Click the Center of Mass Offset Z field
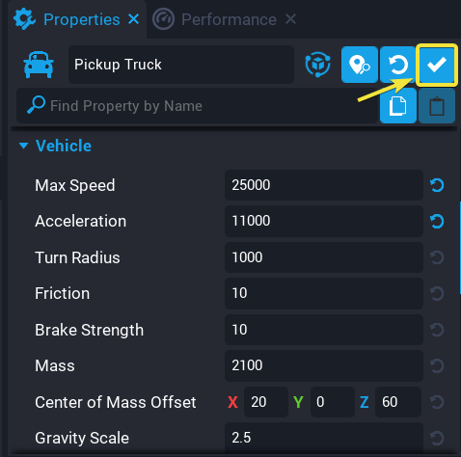461x457 pixels. click(x=398, y=402)
